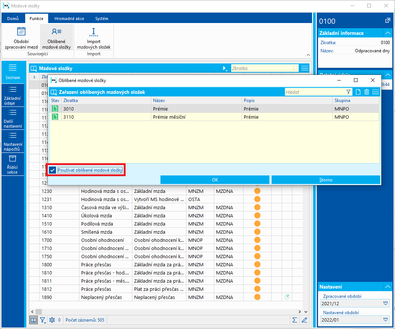Image resolution: width=395 pixels, height=329 pixels.
Task: Open Řídící sekce sidebar section
Action: [x=13, y=164]
